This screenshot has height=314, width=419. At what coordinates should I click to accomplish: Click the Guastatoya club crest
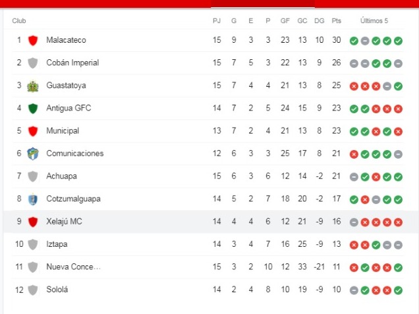[x=33, y=86]
